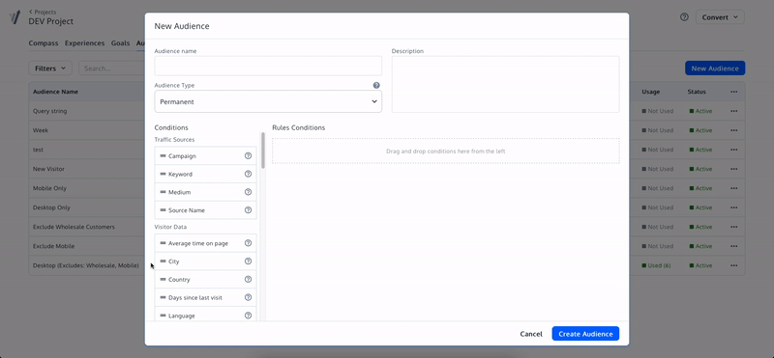
Task: Open the Audience Type dropdown
Action: click(x=268, y=101)
